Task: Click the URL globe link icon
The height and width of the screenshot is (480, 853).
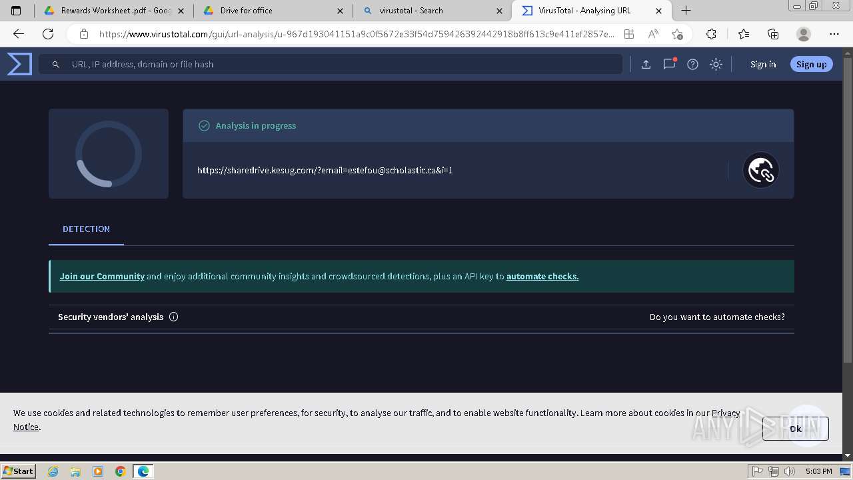Action: click(x=761, y=170)
